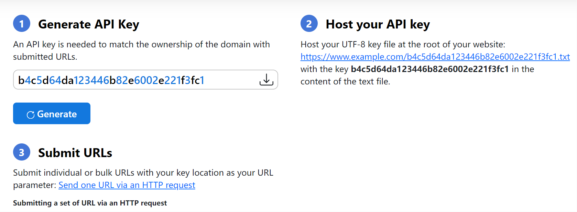The image size is (577, 212).
Task: Click the refresh icon on the Generate button
Action: [31, 115]
